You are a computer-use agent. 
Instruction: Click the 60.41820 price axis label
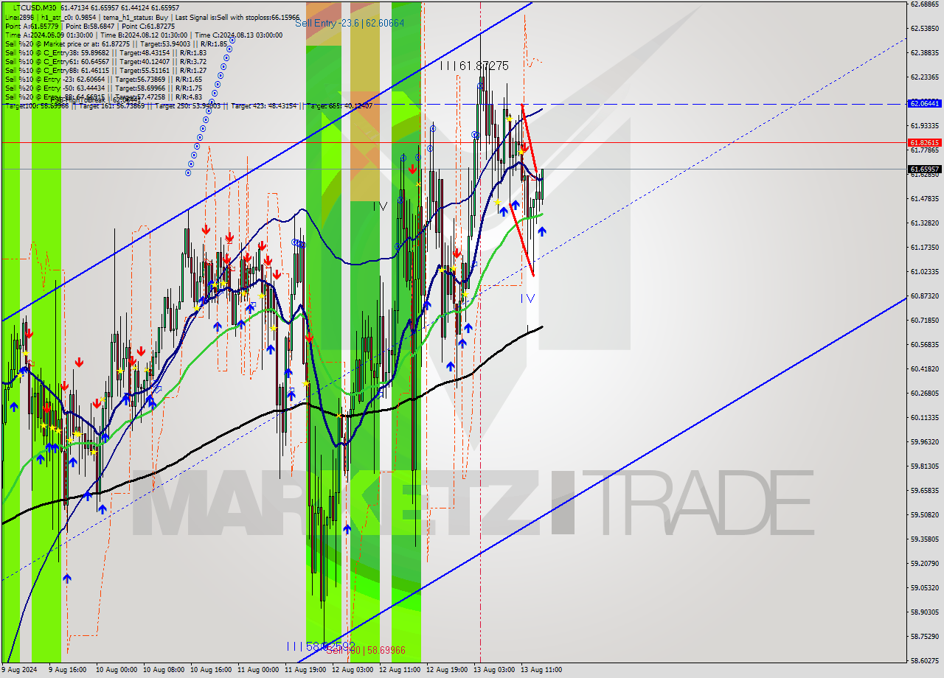coord(925,368)
